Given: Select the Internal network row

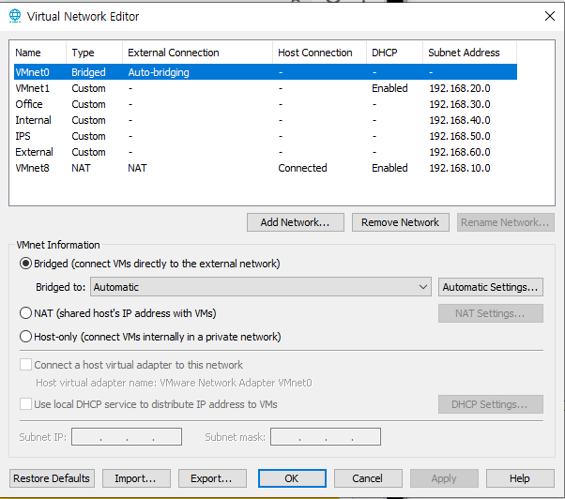Looking at the screenshot, I should (266, 120).
